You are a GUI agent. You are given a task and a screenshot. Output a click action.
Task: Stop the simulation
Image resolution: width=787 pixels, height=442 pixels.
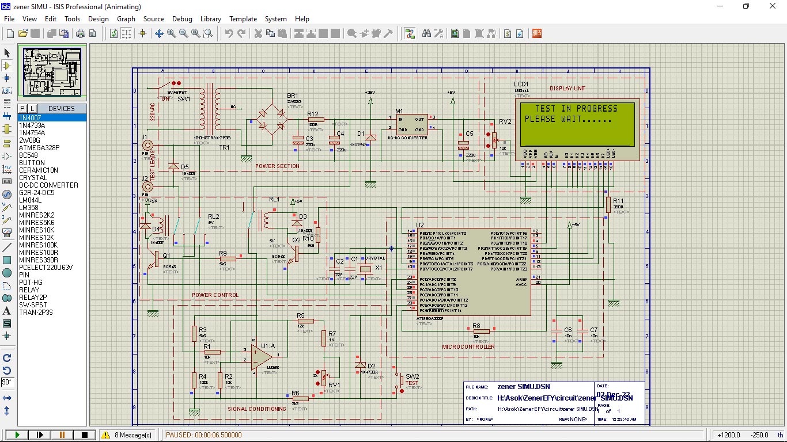(x=85, y=435)
